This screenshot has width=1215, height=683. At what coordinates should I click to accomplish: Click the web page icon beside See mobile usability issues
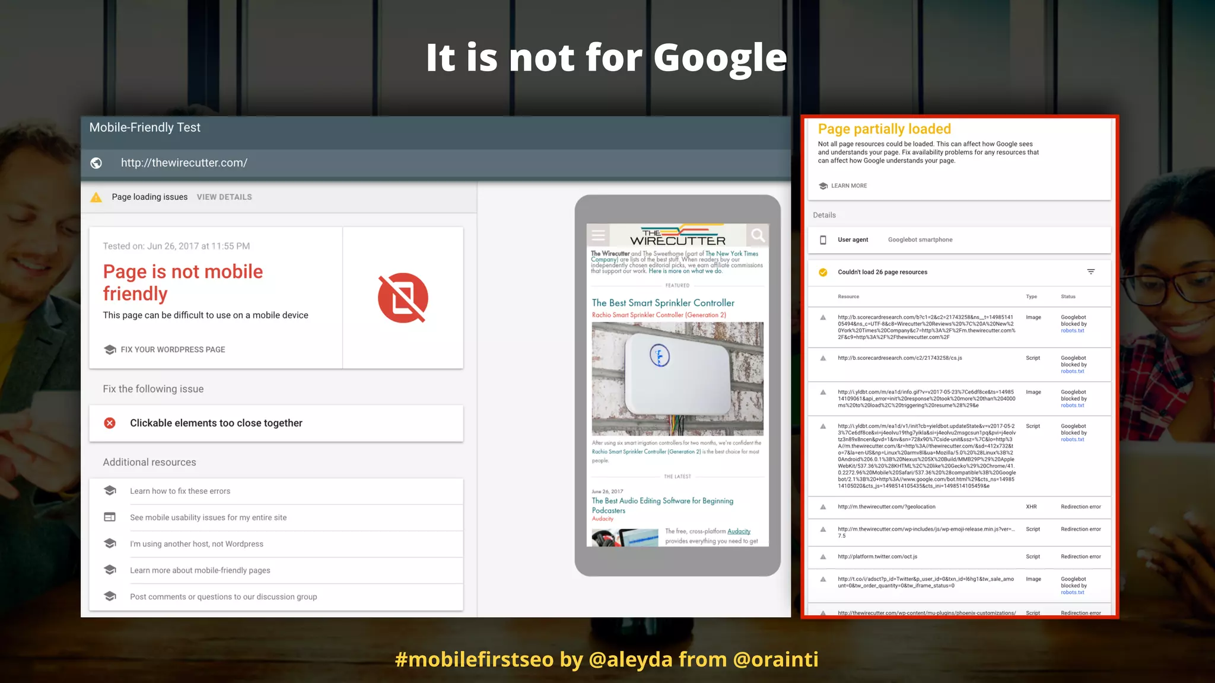click(110, 517)
